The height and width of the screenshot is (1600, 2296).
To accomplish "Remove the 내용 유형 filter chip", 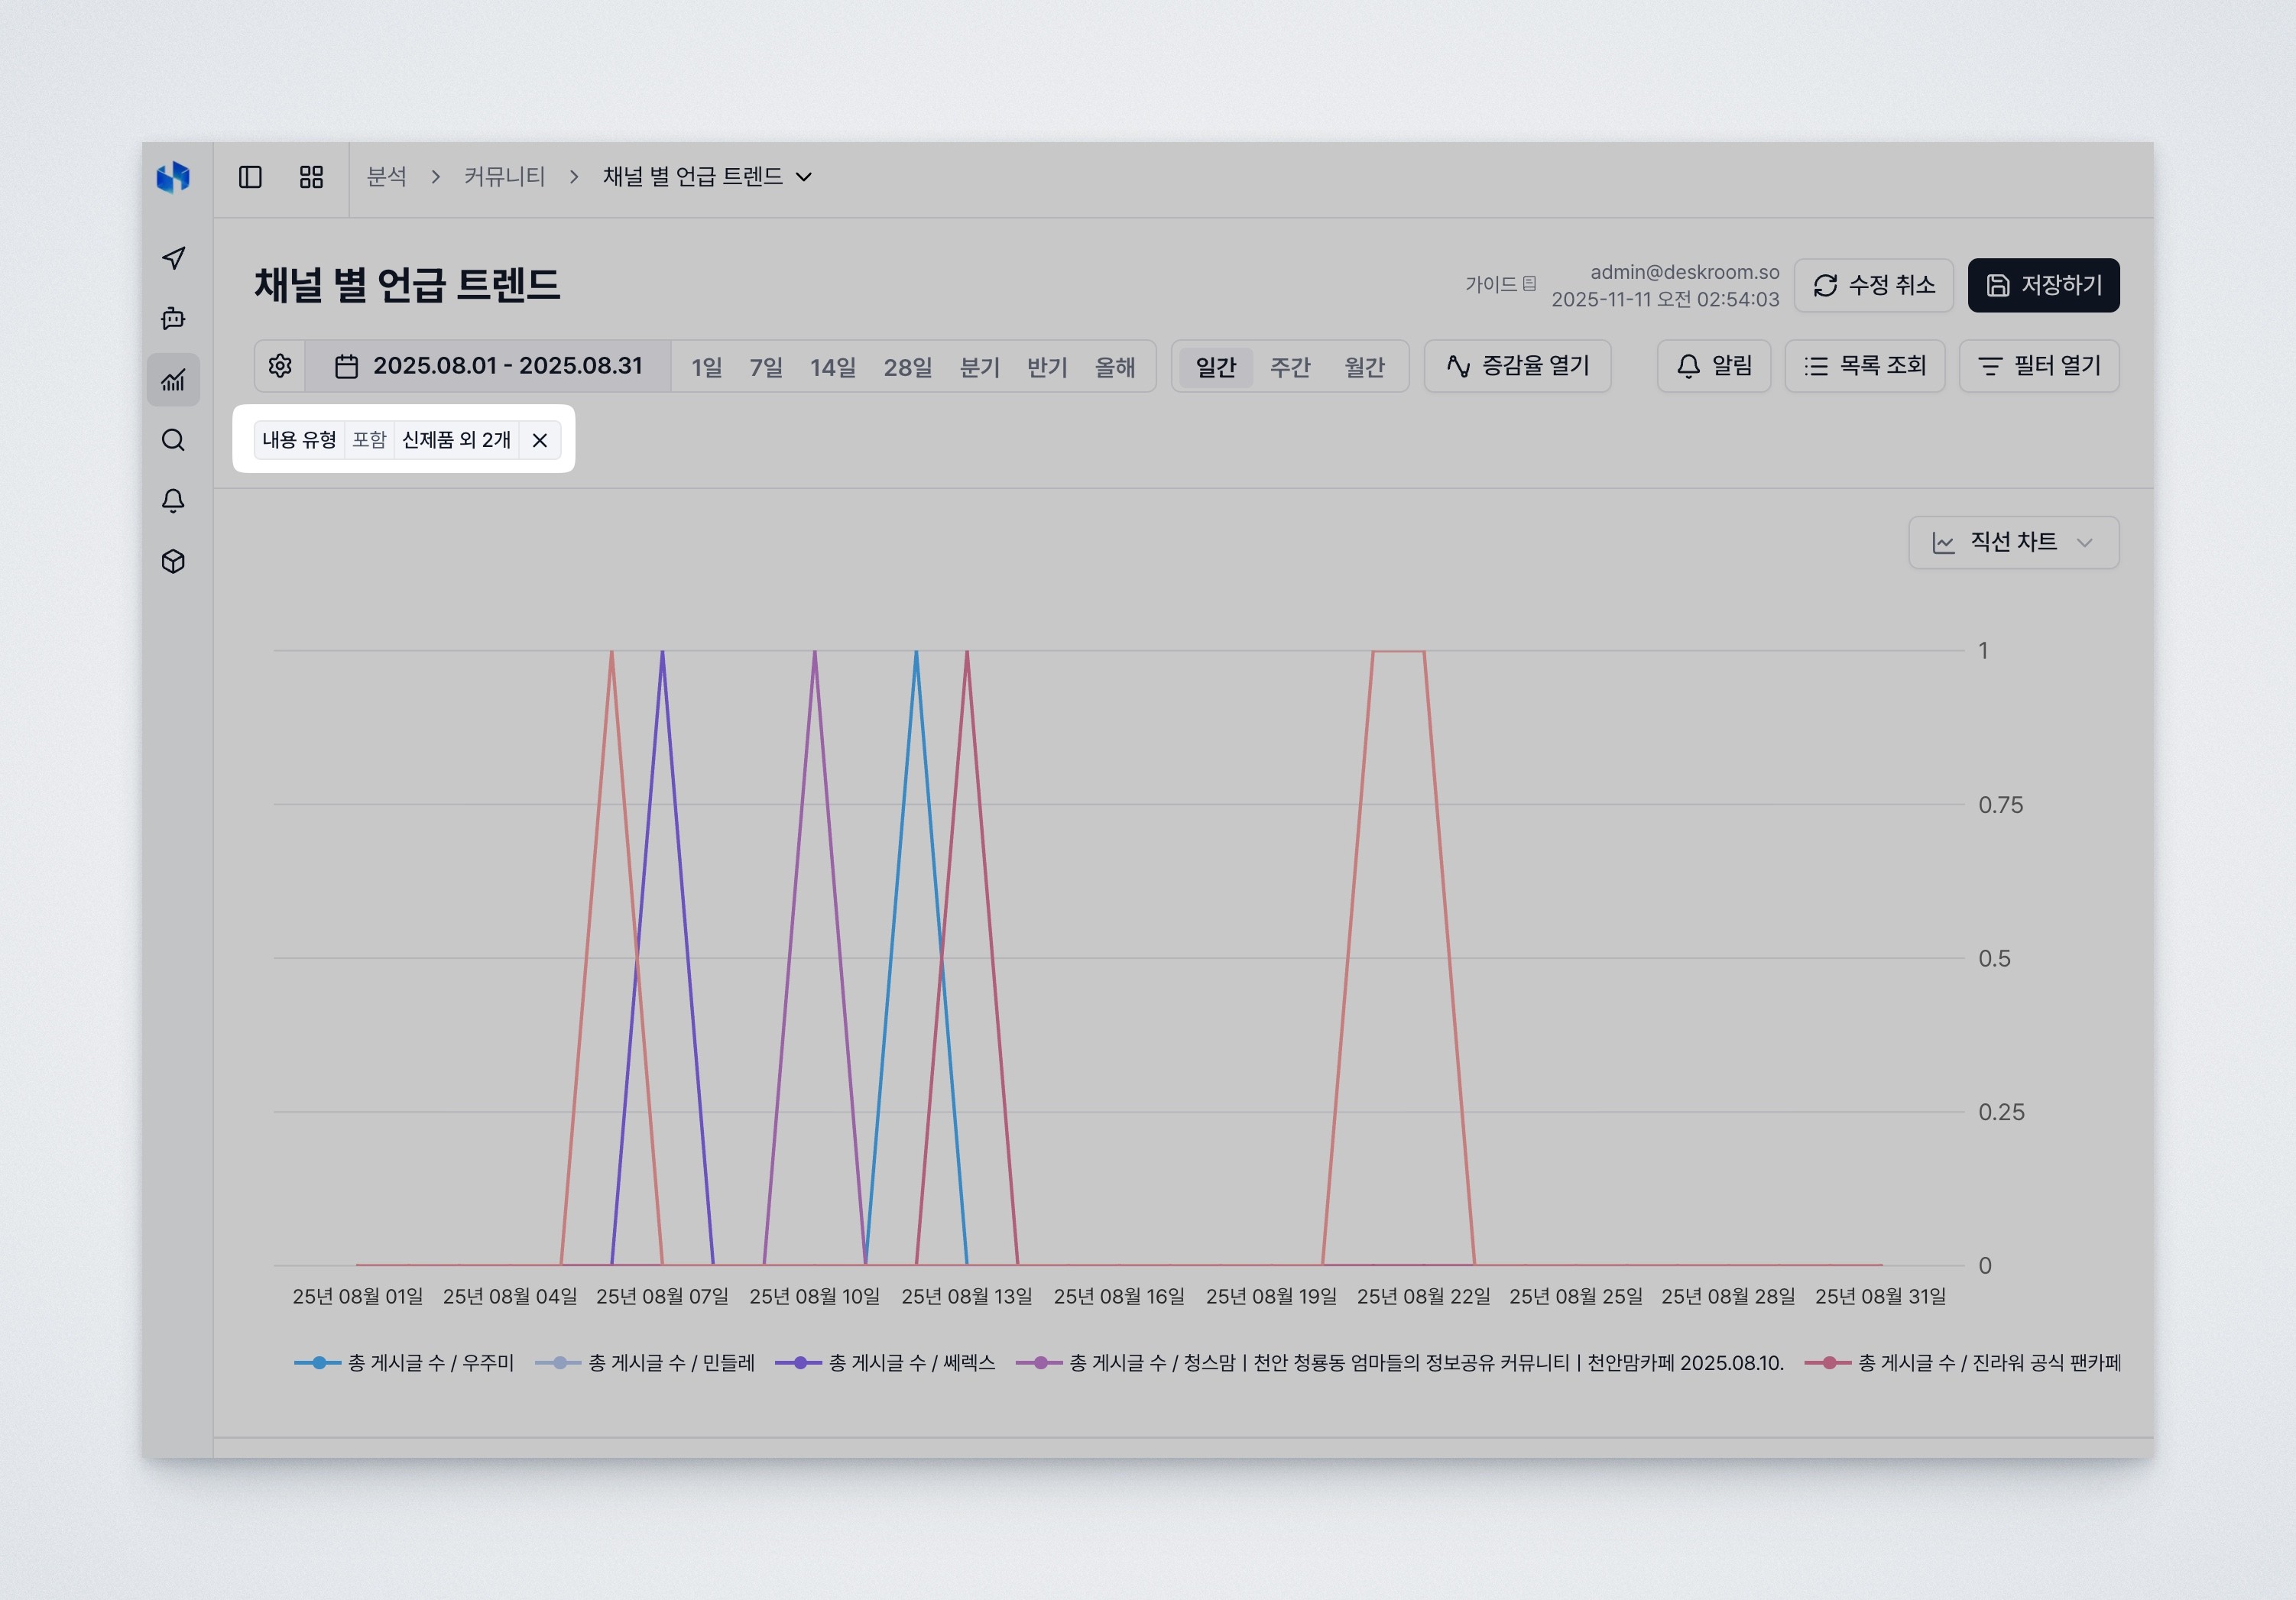I will [540, 440].
